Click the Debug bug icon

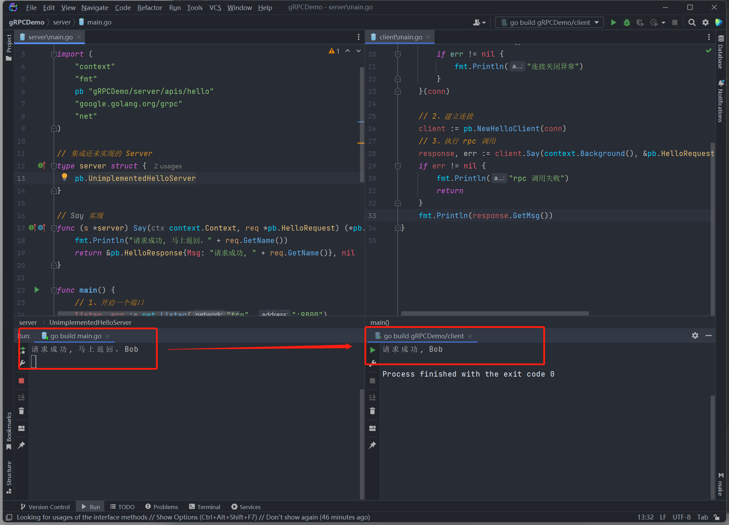(627, 22)
